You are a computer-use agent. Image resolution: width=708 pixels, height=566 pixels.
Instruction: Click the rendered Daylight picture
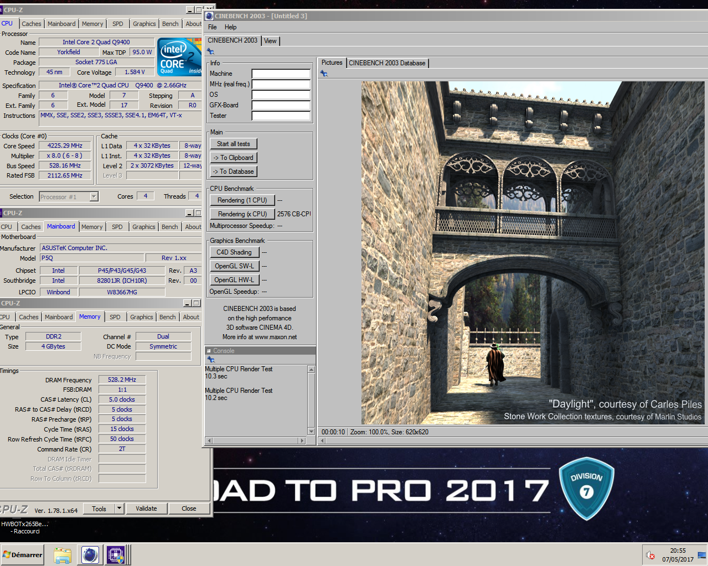click(533, 253)
